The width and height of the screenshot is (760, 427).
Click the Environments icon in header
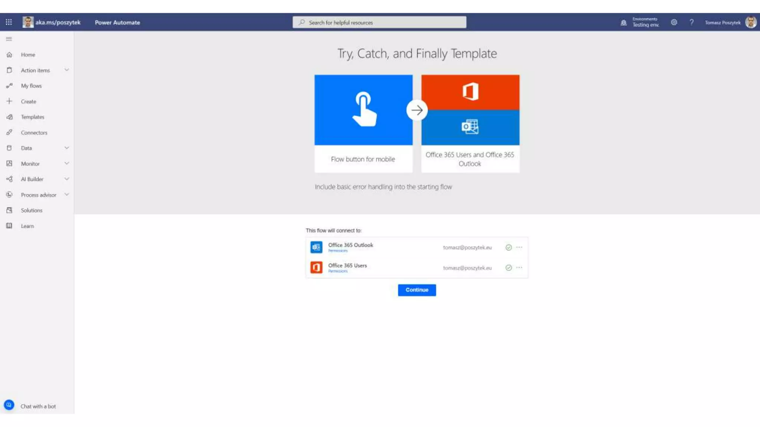[624, 23]
